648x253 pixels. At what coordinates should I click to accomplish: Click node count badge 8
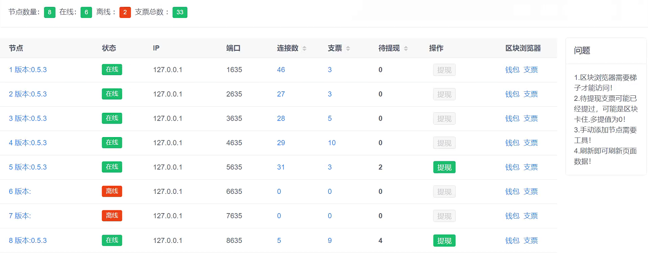pyautogui.click(x=49, y=12)
